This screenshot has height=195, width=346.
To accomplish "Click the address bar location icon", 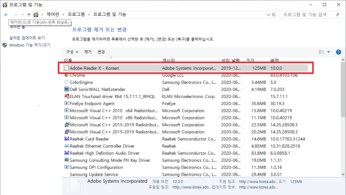I will tap(36, 14).
